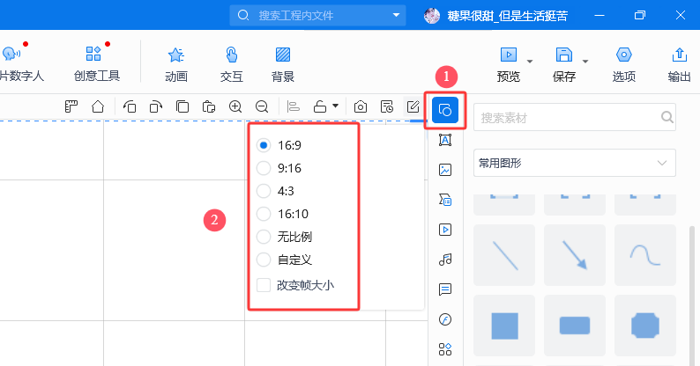Select the diagonal arrow shape thumbnail
Screen dimensions: 700x366
coord(575,255)
